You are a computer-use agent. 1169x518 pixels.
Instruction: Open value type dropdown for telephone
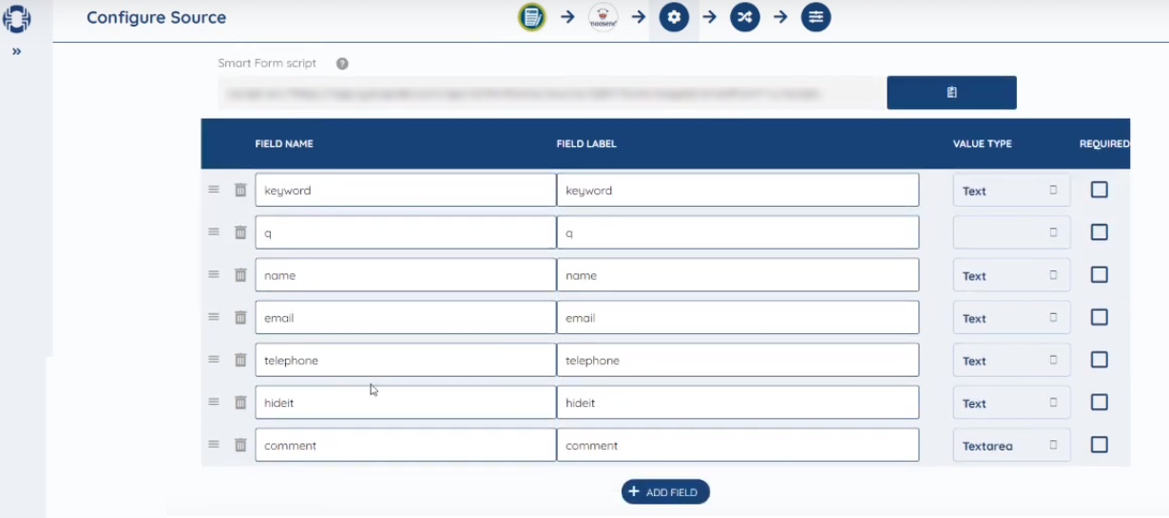[x=1011, y=360]
